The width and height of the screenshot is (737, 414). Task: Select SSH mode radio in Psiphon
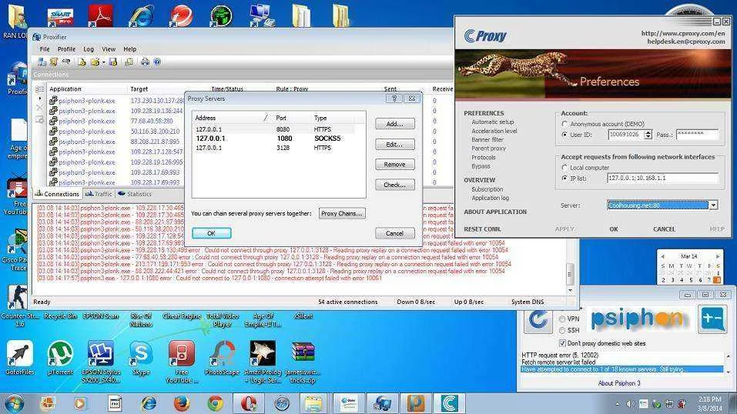tap(562, 330)
